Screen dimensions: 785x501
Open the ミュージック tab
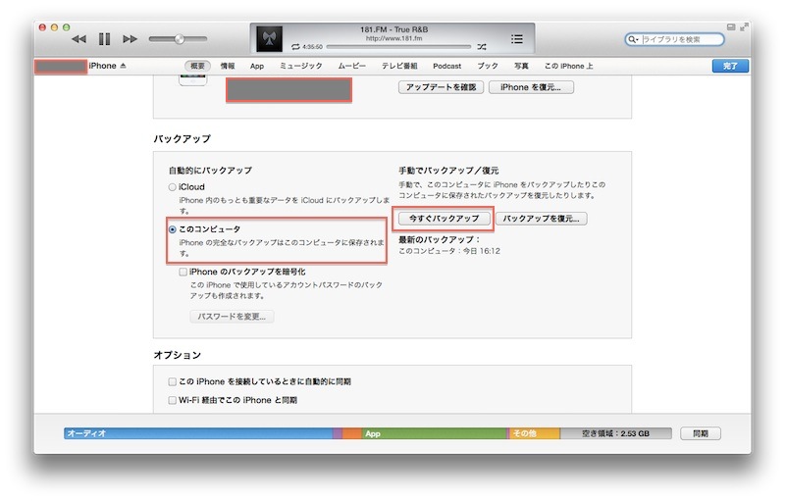[301, 66]
